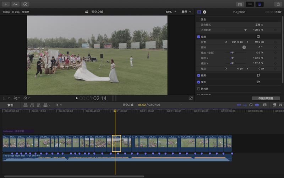Click the distort icon beside 变形
This screenshot has width=284, height=178.
tap(258, 82)
